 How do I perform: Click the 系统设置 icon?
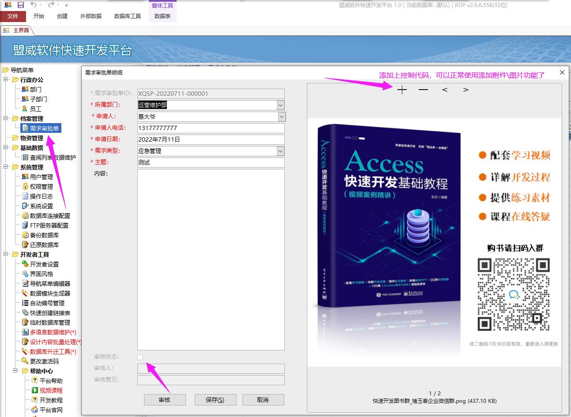coord(25,206)
